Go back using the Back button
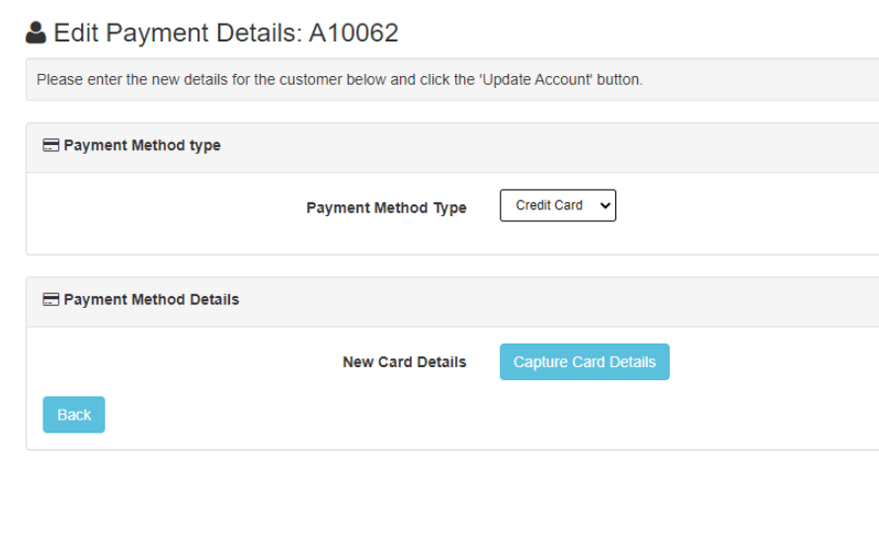This screenshot has width=879, height=538. point(74,415)
